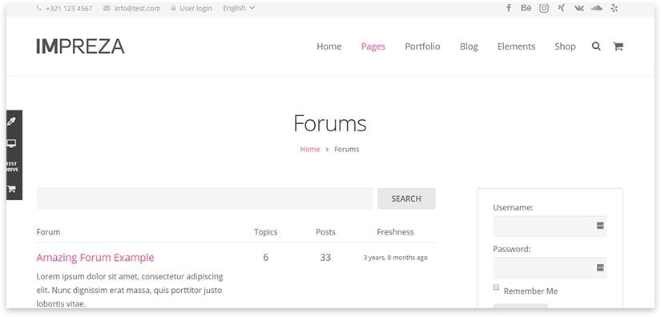Screen dimensions: 661x317
Task: Click the Topics column header
Action: (x=265, y=232)
